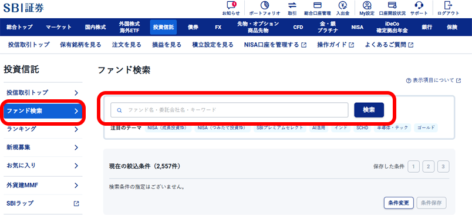Click the 条件保存 button

pos(431,203)
